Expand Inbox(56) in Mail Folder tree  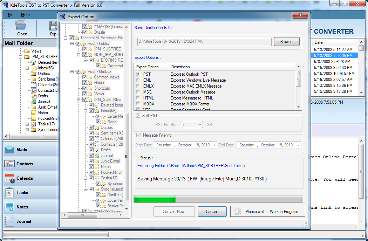[27, 68]
